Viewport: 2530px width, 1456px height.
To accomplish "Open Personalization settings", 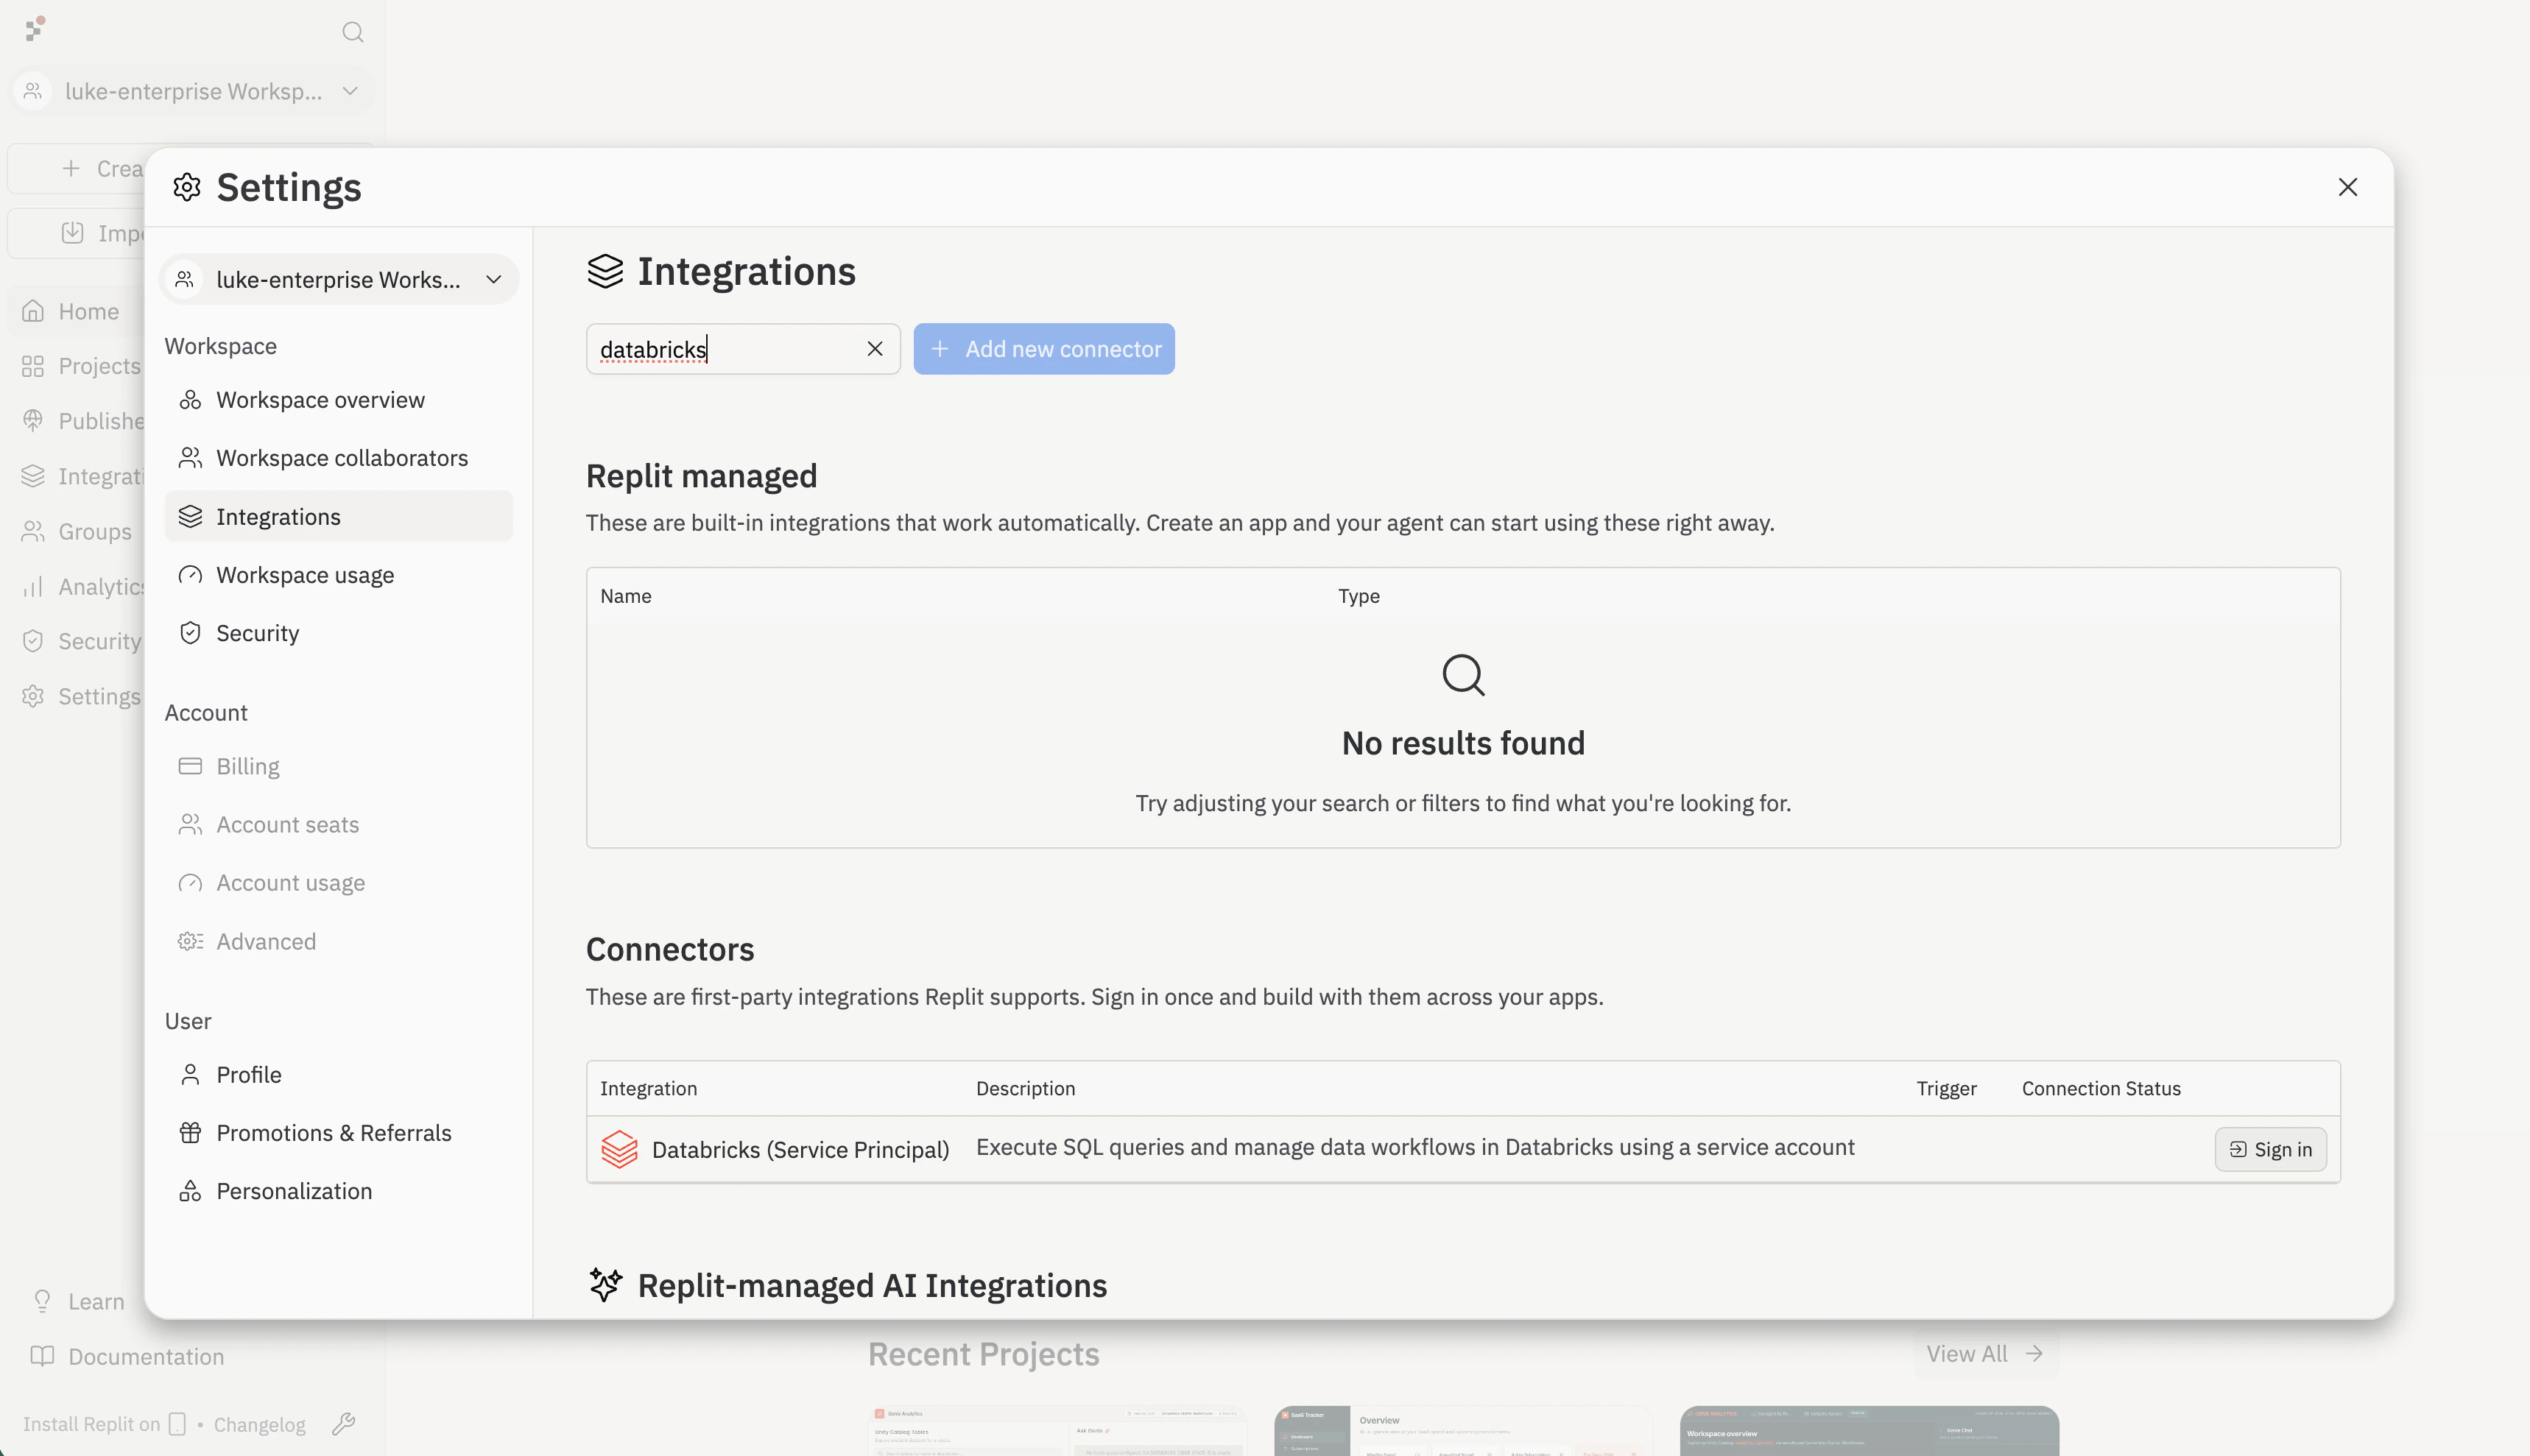I will pyautogui.click(x=338, y=1191).
